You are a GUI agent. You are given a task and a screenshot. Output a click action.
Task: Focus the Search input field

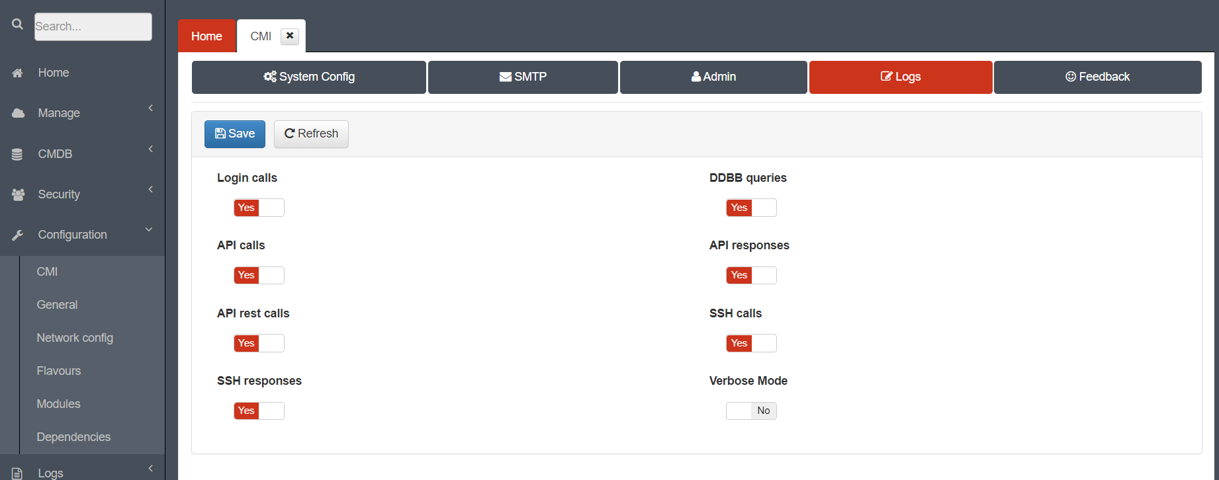pos(93,26)
